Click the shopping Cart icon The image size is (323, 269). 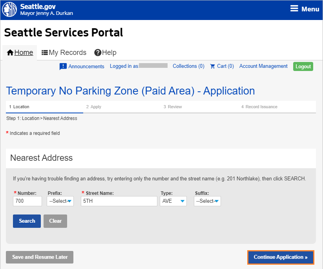(x=213, y=66)
